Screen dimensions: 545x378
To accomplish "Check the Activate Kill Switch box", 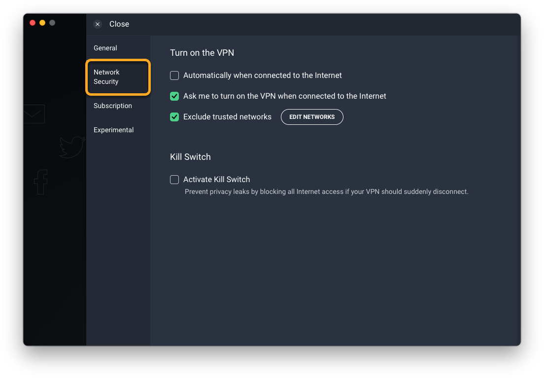I will click(174, 180).
